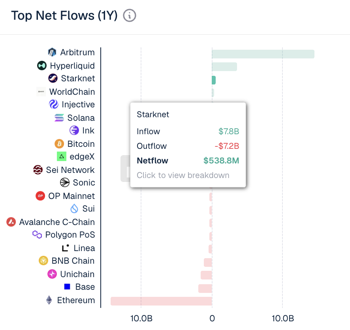Viewport: 350px width, 330px height.
Task: Click the Sonic label text
Action: 84,183
